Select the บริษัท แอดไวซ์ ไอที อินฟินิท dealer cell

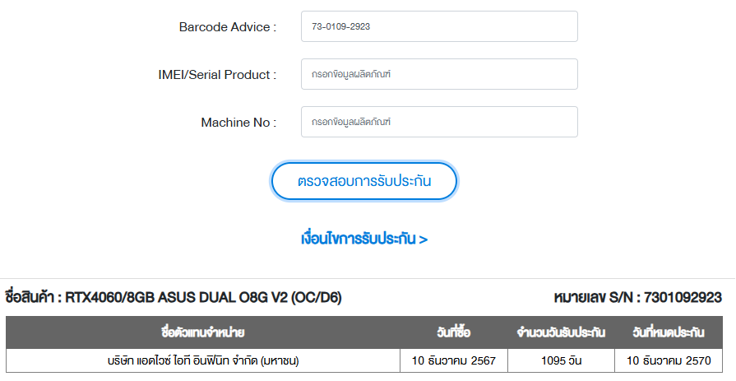tap(203, 360)
